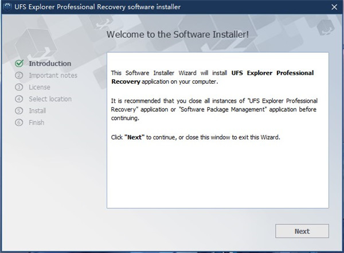Select the Install step label
Screen dimensions: 344x253
(37, 111)
